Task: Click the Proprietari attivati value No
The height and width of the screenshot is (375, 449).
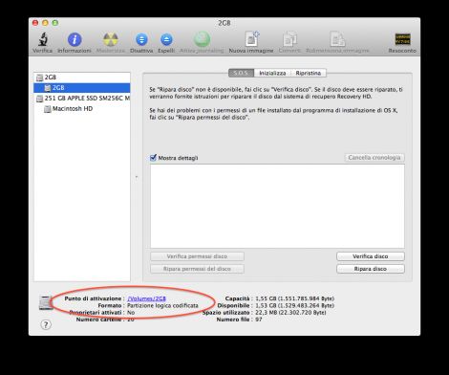Action: tap(131, 313)
